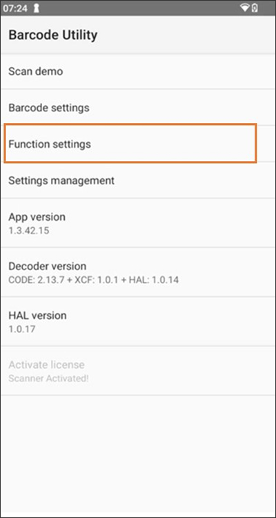Select the App version label
This screenshot has height=518, width=276.
click(37, 217)
